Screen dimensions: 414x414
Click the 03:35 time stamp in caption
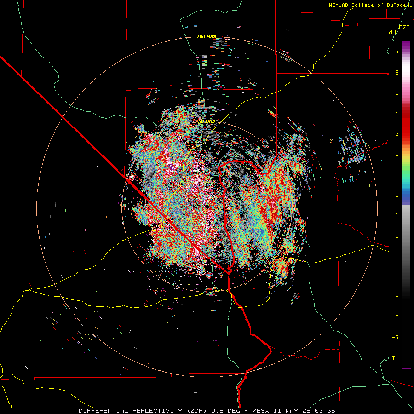325,411
